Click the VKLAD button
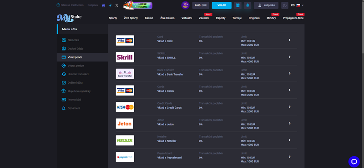 (x=222, y=5)
